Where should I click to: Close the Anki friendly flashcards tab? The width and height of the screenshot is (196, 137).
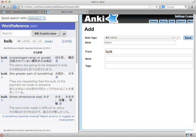(x=42, y=12)
